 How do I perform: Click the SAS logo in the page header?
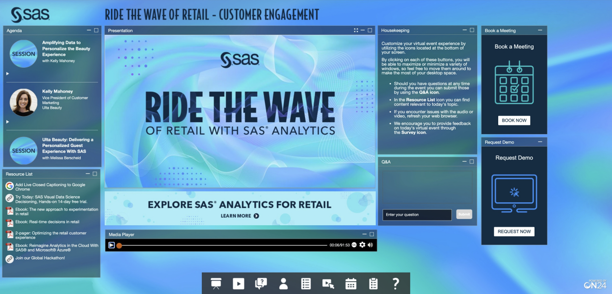pyautogui.click(x=31, y=15)
